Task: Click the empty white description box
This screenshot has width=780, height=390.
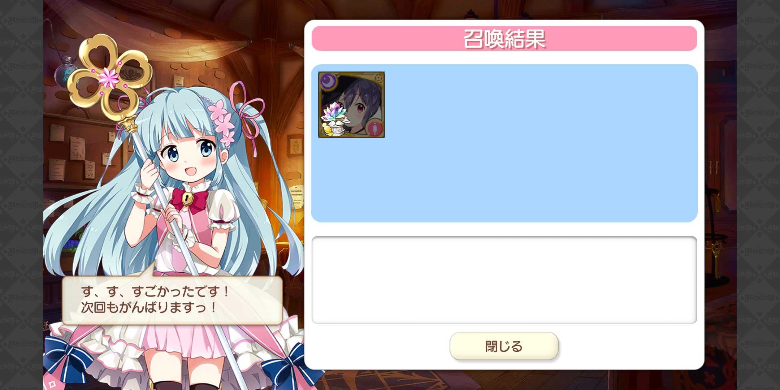Action: pos(504,280)
